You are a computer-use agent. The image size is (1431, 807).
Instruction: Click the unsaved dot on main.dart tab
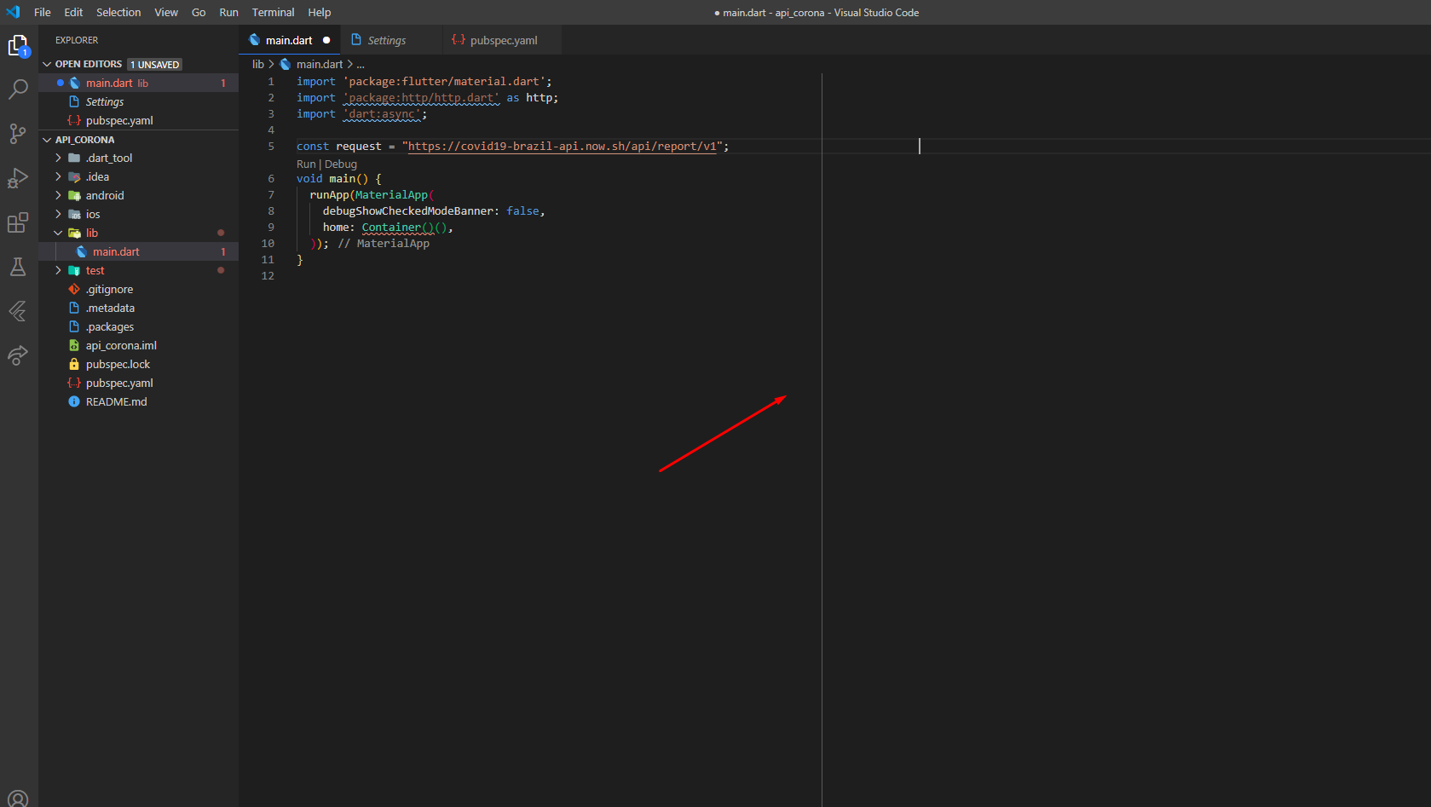pos(326,40)
